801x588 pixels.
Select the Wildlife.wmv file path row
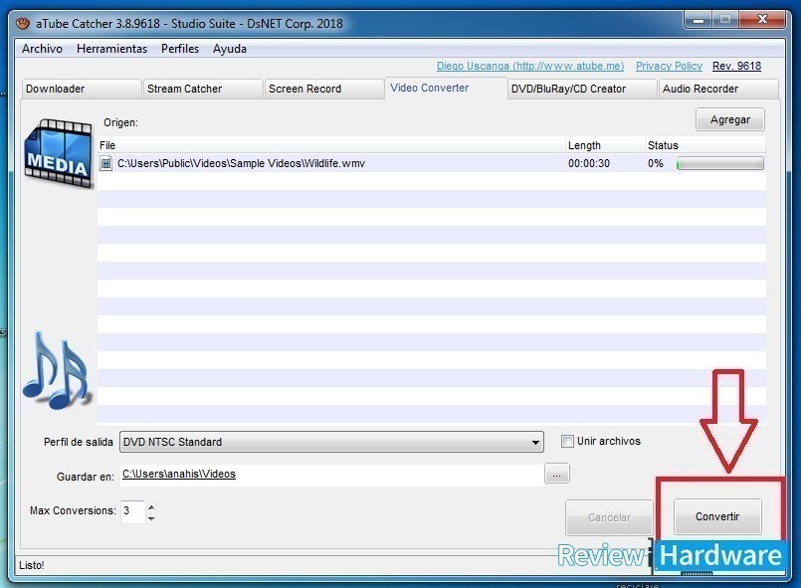point(432,163)
